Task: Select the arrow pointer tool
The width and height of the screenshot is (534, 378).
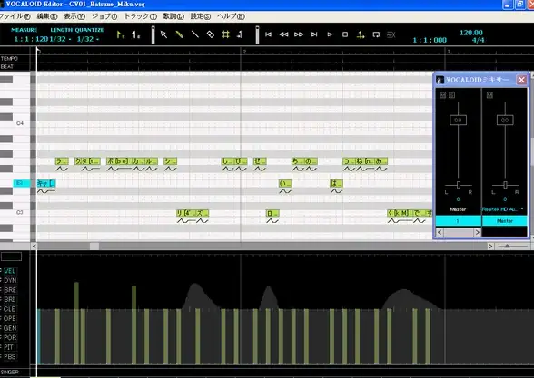Action: coord(163,34)
